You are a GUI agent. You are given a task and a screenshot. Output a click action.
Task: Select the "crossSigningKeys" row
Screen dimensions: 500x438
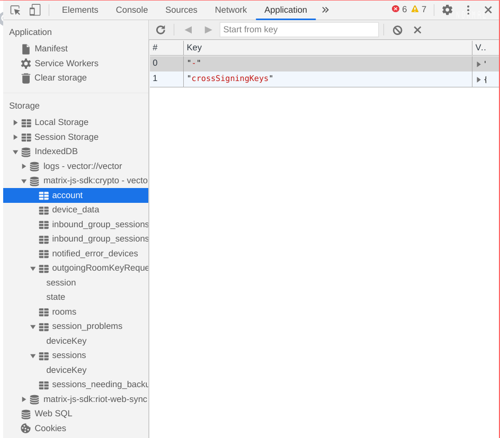324,79
